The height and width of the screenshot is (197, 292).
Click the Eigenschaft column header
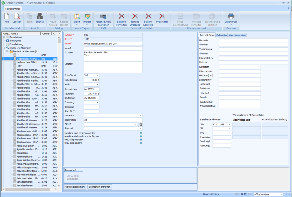tap(74, 170)
